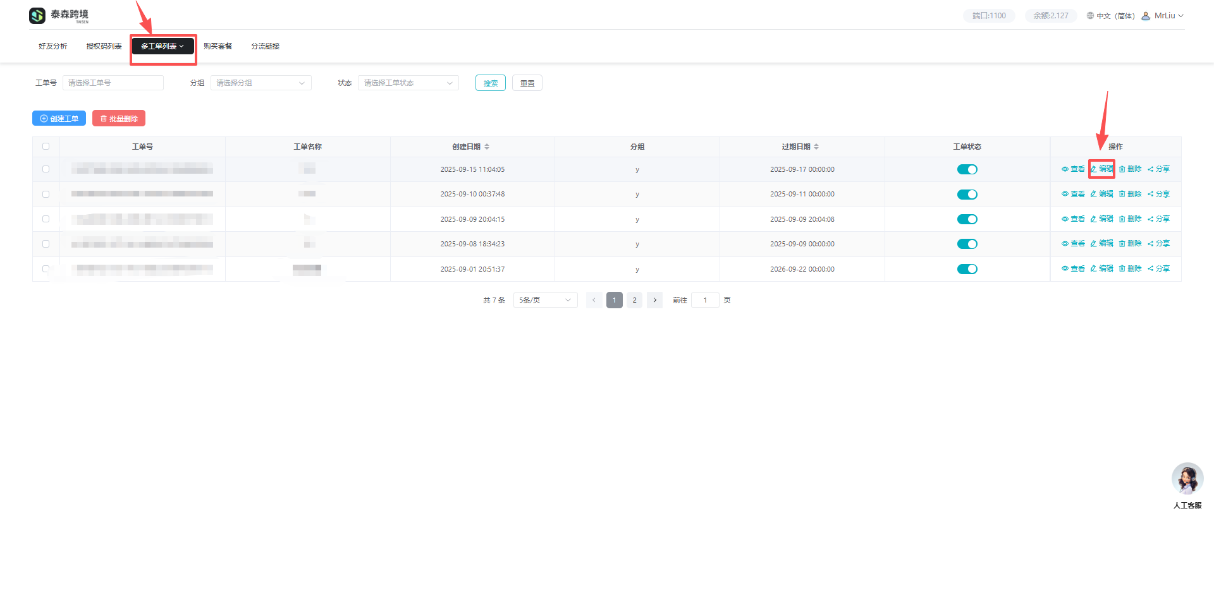Click the 创建工单 button

click(x=59, y=119)
